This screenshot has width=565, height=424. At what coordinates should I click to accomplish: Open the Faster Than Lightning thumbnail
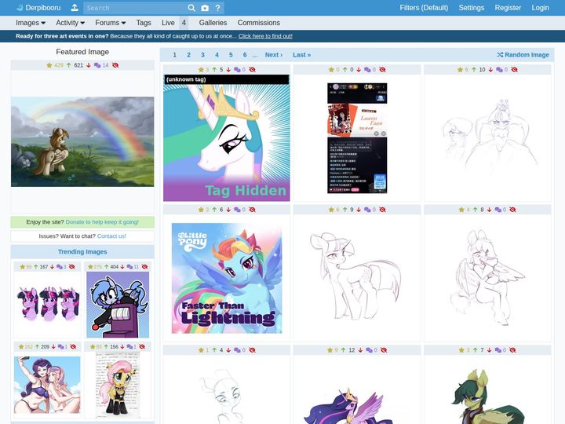[x=227, y=278]
